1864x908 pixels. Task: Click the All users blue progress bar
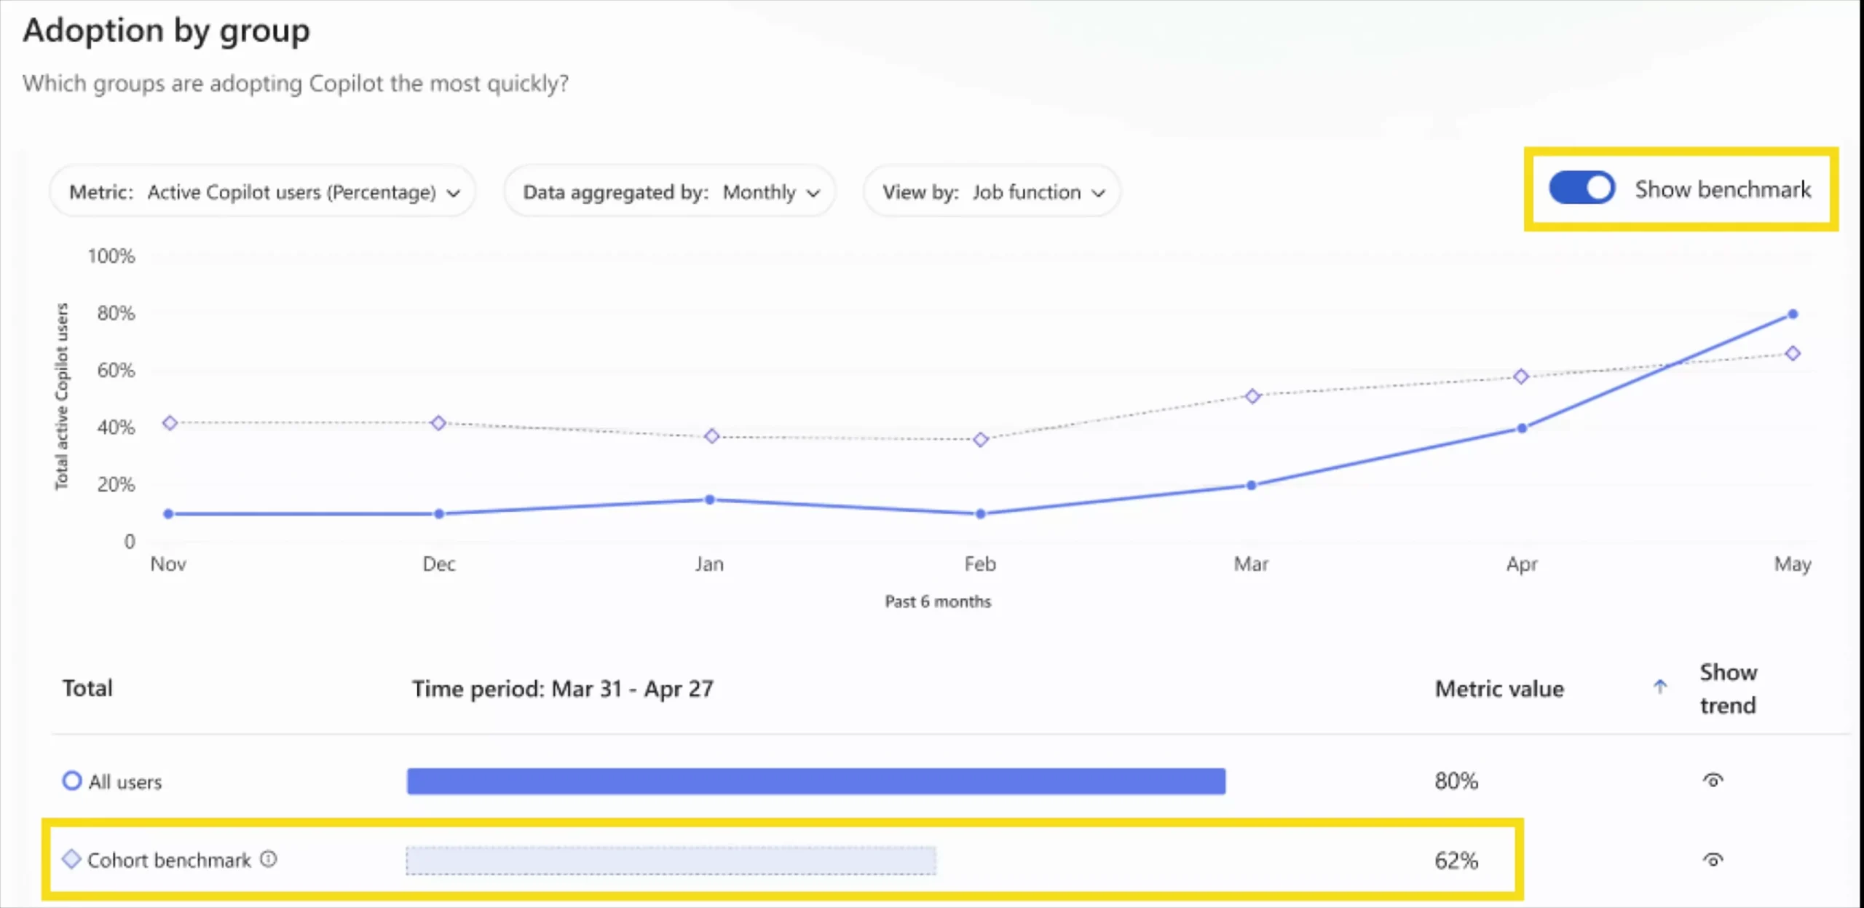click(815, 781)
